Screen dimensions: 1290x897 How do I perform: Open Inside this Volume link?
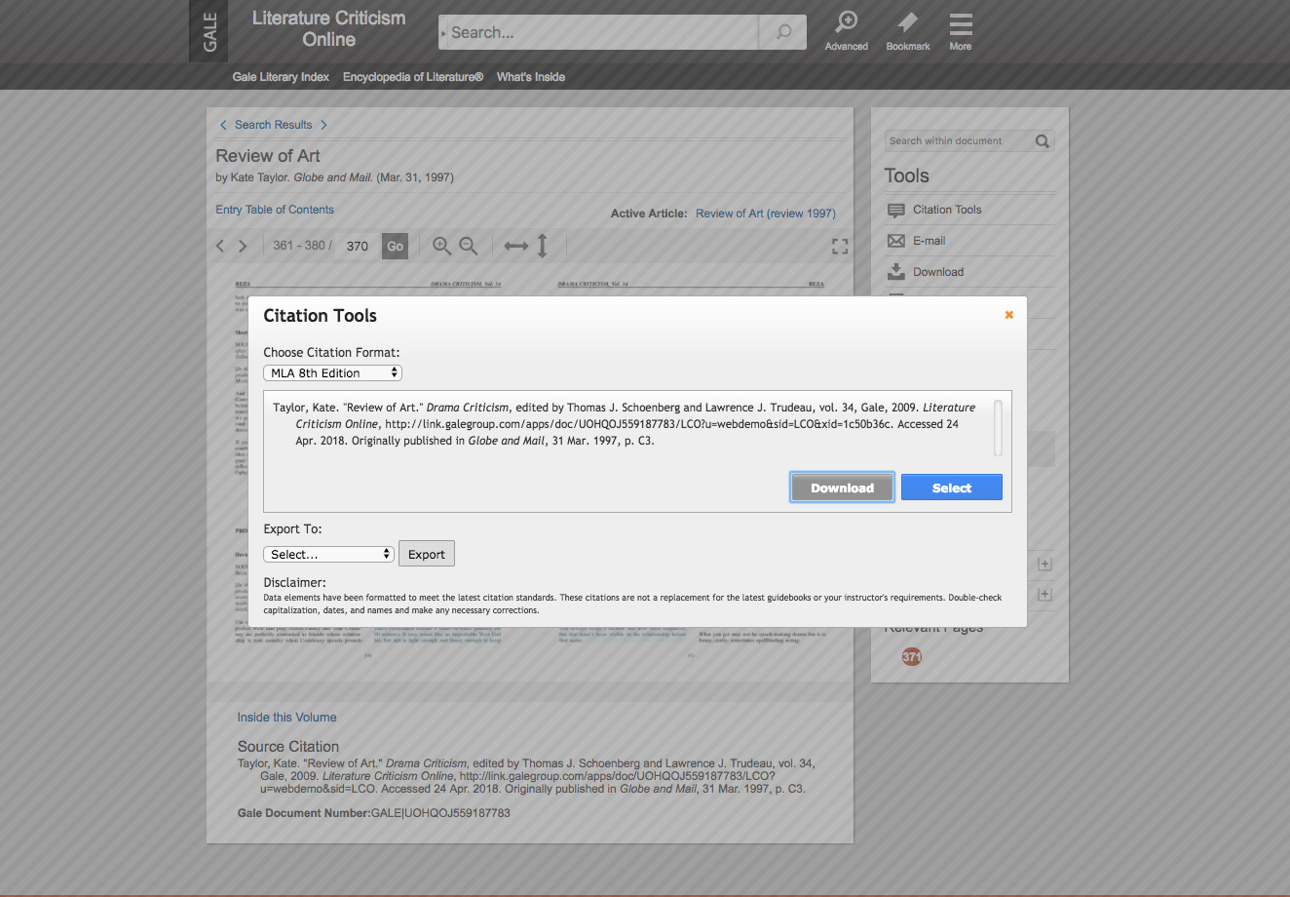click(286, 718)
